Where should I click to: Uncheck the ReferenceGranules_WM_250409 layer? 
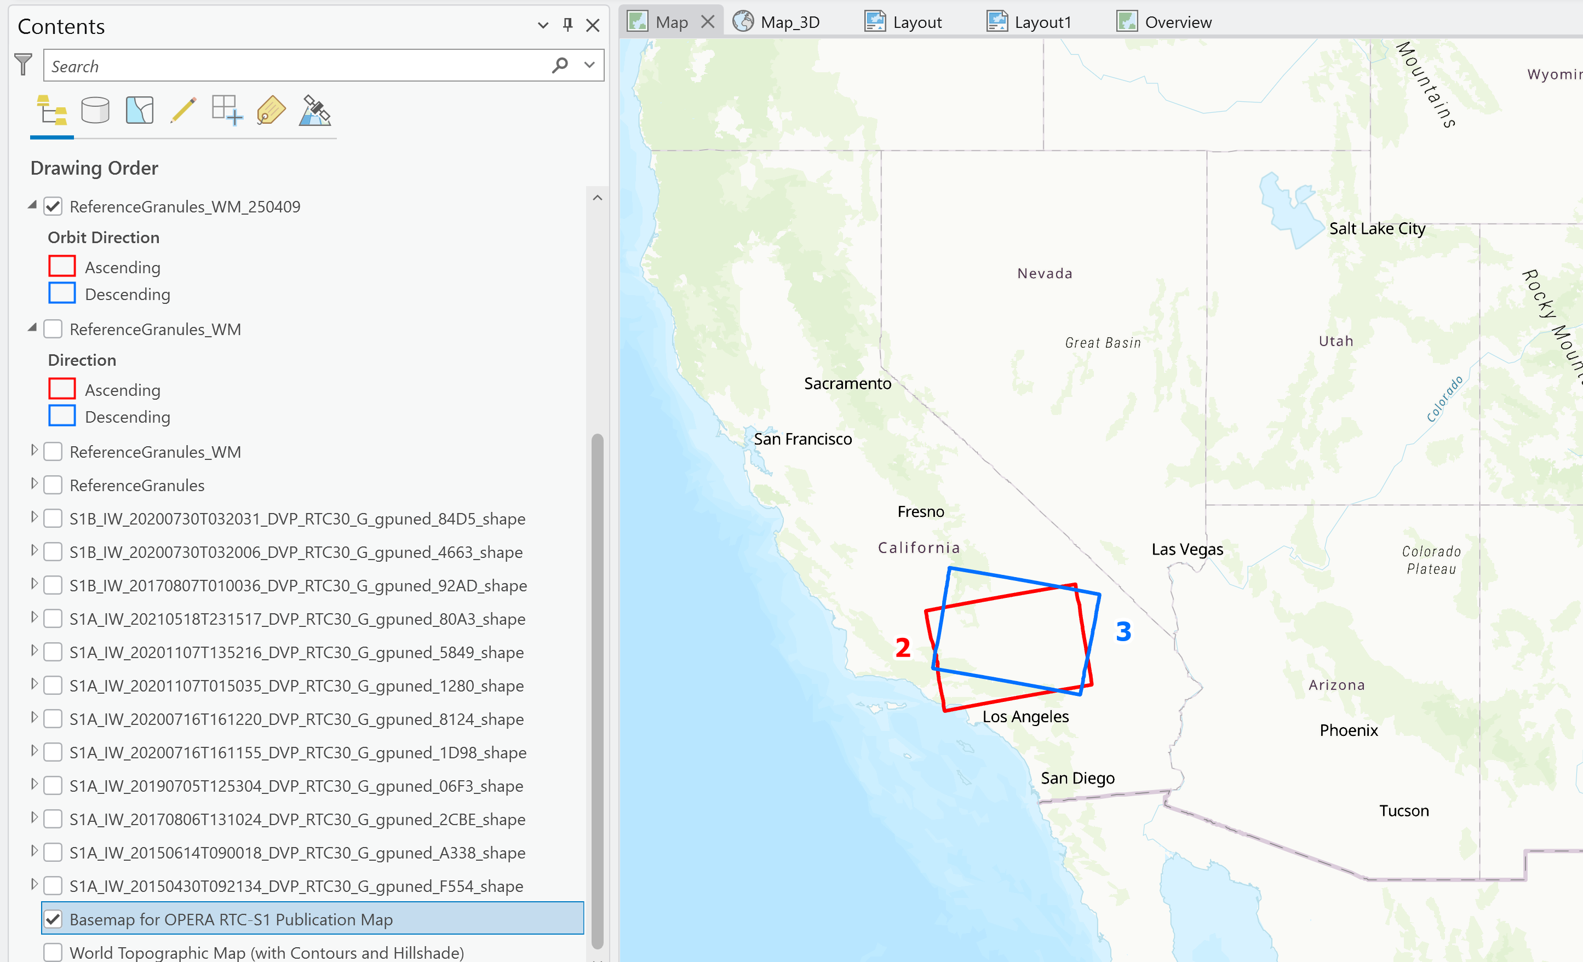(x=53, y=206)
